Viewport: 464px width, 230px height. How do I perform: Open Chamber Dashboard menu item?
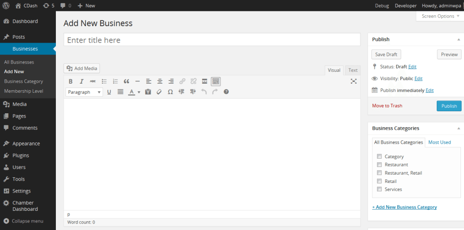(25, 206)
